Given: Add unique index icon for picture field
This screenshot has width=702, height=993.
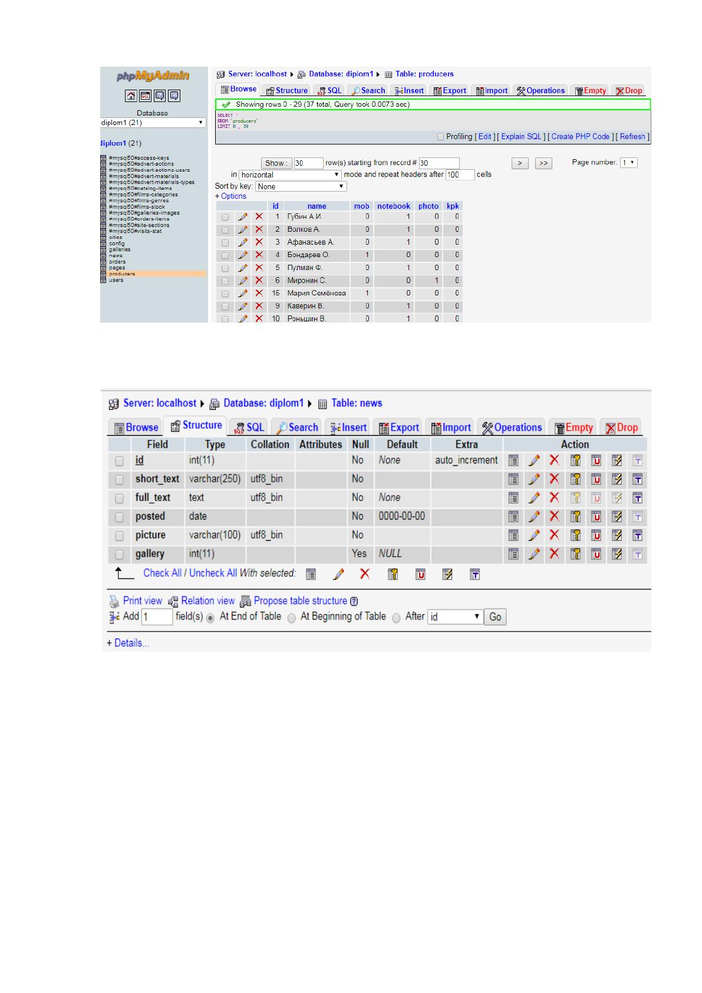Looking at the screenshot, I should pos(596,535).
